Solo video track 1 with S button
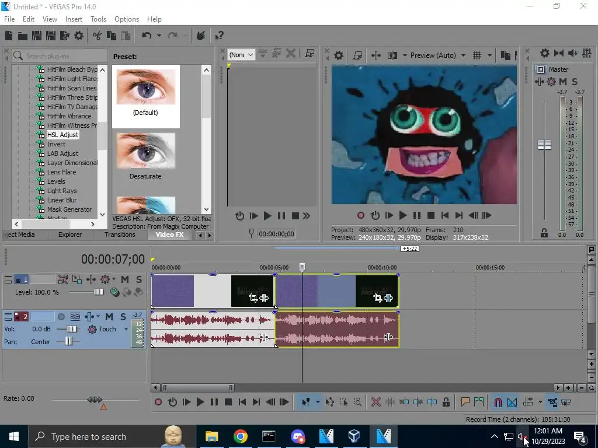The width and height of the screenshot is (598, 448). pyautogui.click(x=139, y=279)
